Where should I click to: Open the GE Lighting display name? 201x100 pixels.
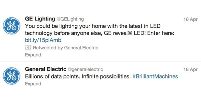[x=40, y=19]
